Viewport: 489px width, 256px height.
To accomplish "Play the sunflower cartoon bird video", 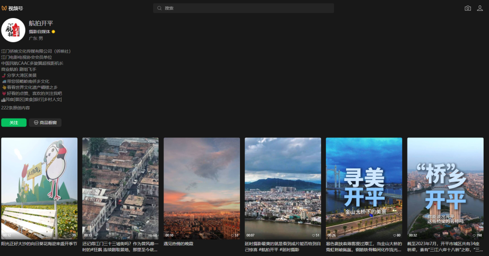I will pos(39,188).
